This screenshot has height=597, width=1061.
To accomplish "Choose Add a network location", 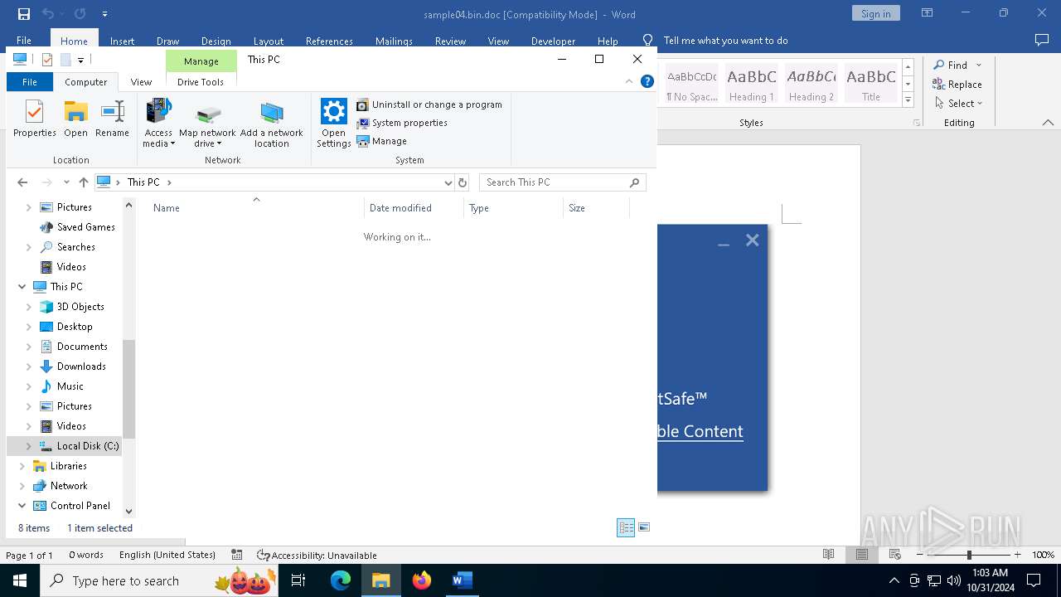I will tap(272, 123).
